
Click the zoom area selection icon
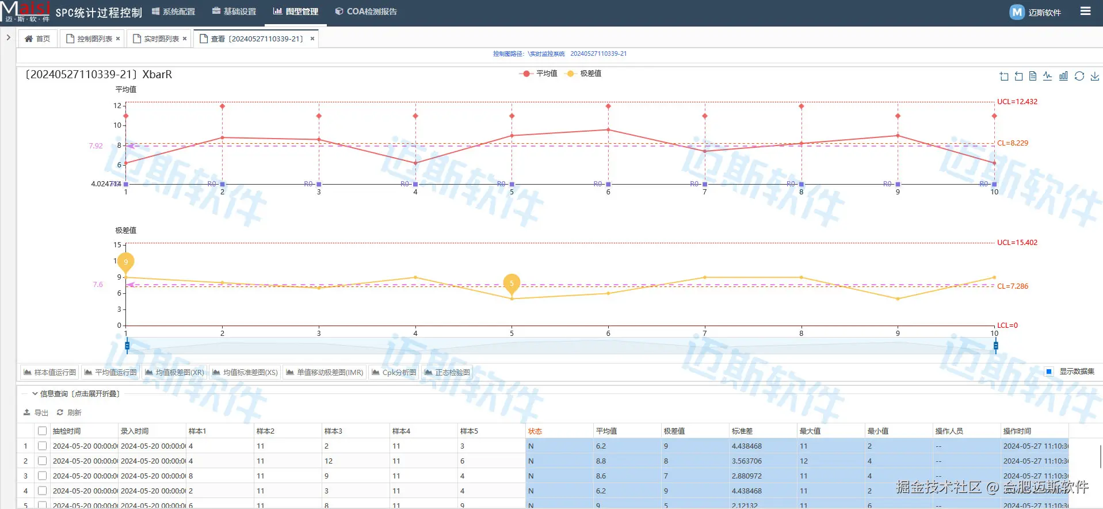click(1004, 76)
